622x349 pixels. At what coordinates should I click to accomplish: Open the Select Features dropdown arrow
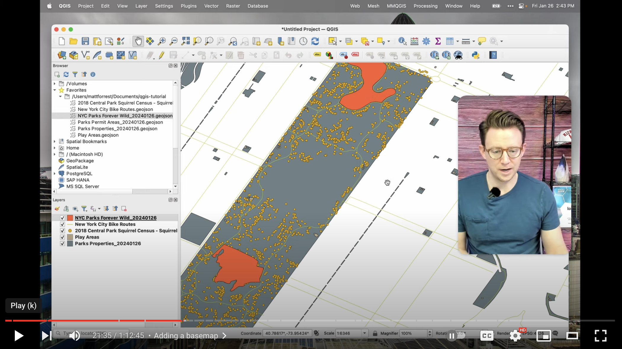coord(341,41)
